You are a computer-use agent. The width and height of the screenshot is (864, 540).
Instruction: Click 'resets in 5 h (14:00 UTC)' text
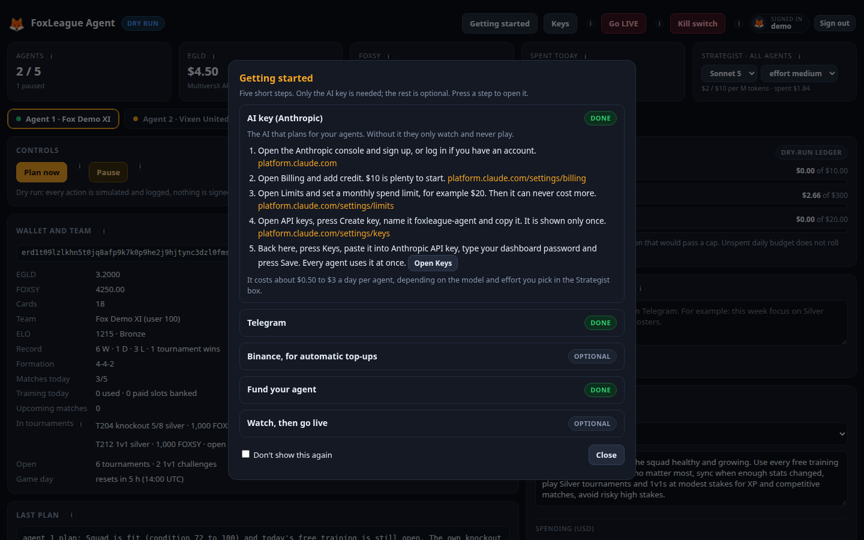(x=140, y=479)
